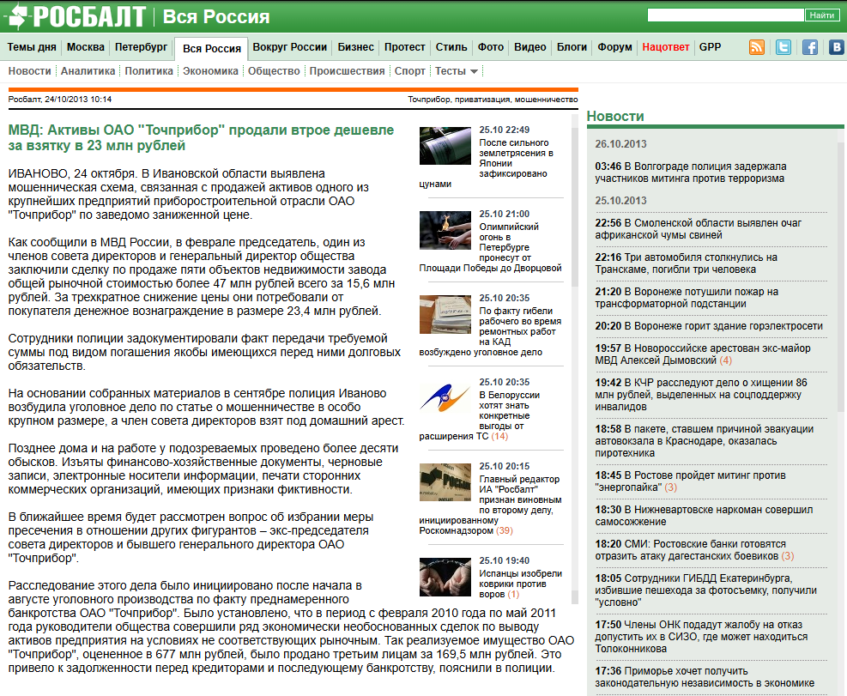Open the Rostov энергопайка rally item

click(690, 481)
